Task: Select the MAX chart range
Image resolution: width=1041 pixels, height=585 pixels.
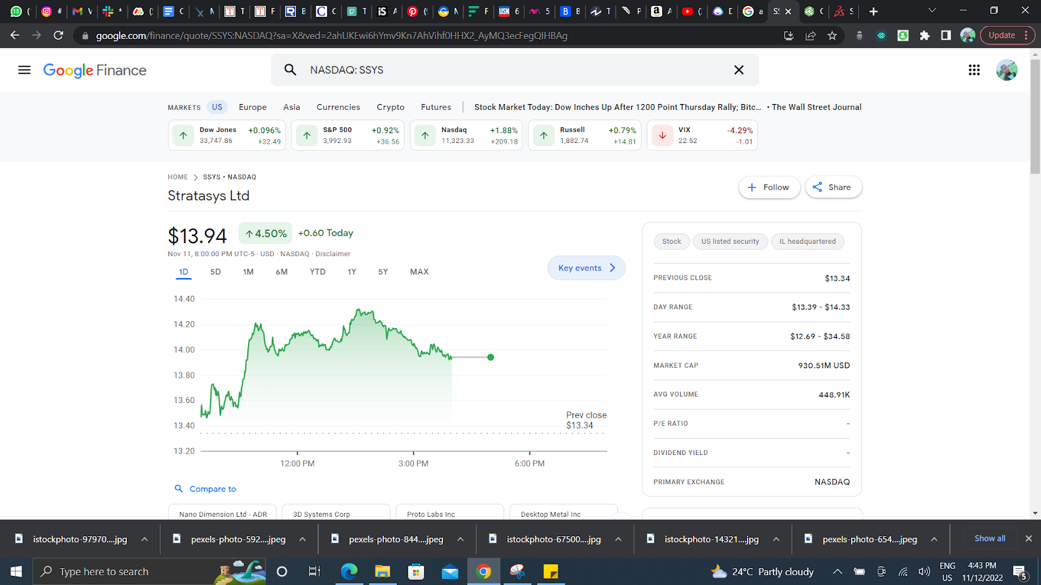Action: [x=419, y=272]
